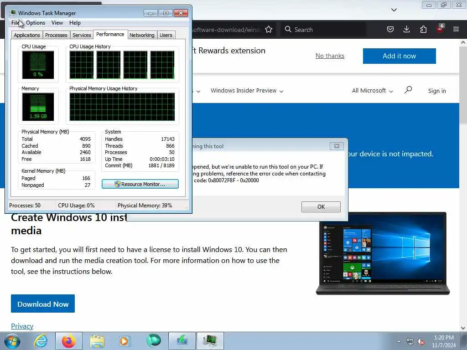Open Windows Explorer from taskbar

pos(97,341)
